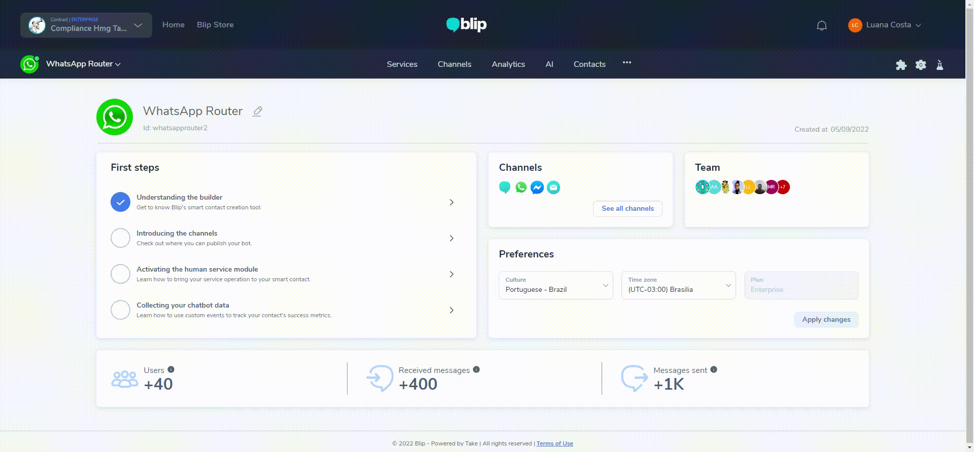Open the Time zone dropdown
This screenshot has width=974, height=452.
point(679,285)
